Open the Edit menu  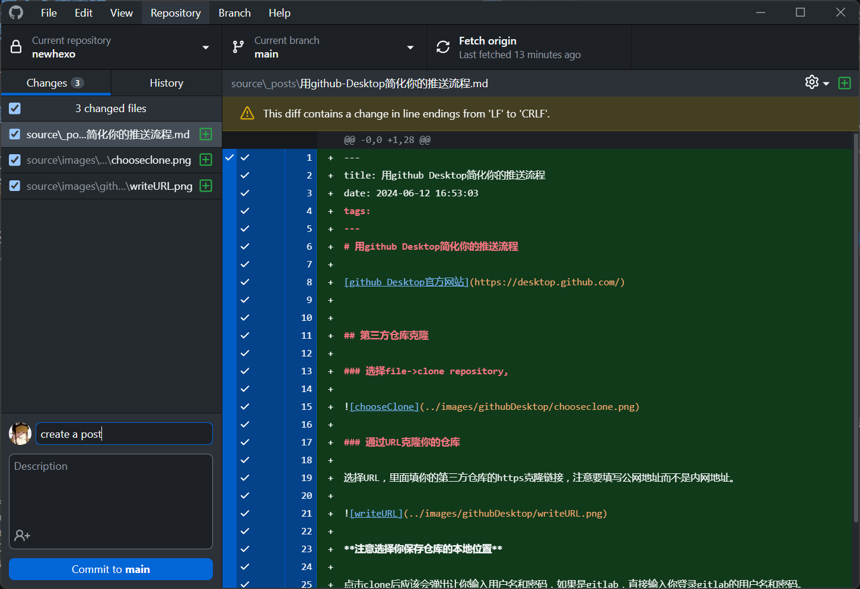tap(84, 12)
